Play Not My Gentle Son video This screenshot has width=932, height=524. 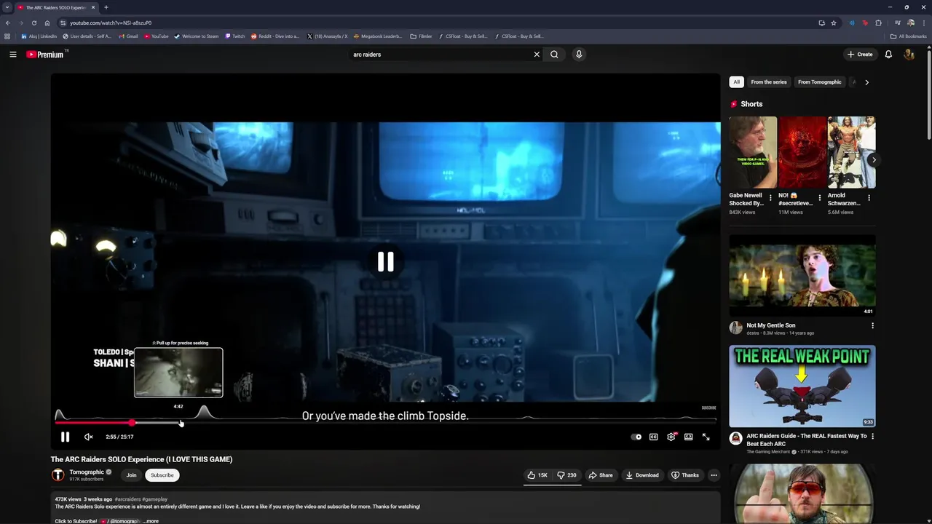pyautogui.click(x=802, y=275)
